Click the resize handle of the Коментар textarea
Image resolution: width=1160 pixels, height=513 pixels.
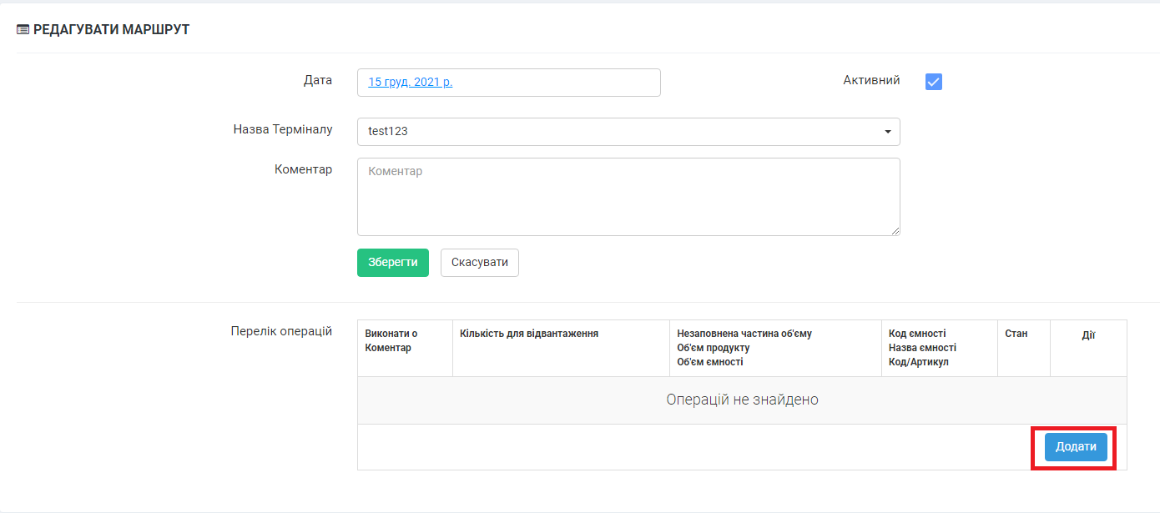coord(895,231)
